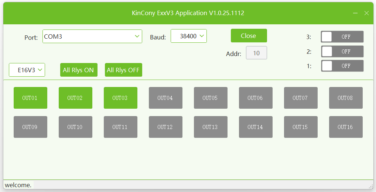Click All Rlys OFF button
376x192 pixels.
(123, 70)
